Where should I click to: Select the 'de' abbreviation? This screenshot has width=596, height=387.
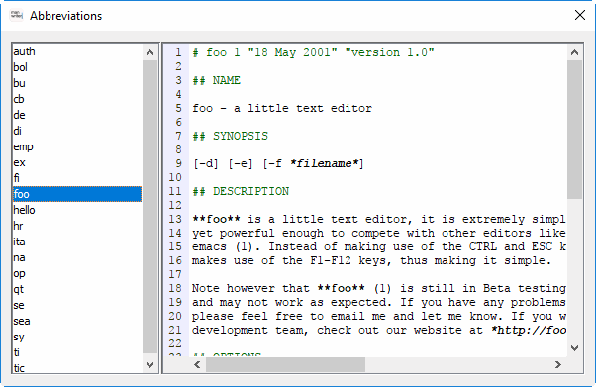click(x=77, y=115)
